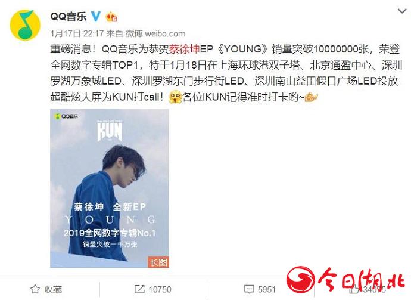Image resolution: width=411 pixels, height=300 pixels.
Task: Click the 长图 long-image tag
Action: point(158,262)
